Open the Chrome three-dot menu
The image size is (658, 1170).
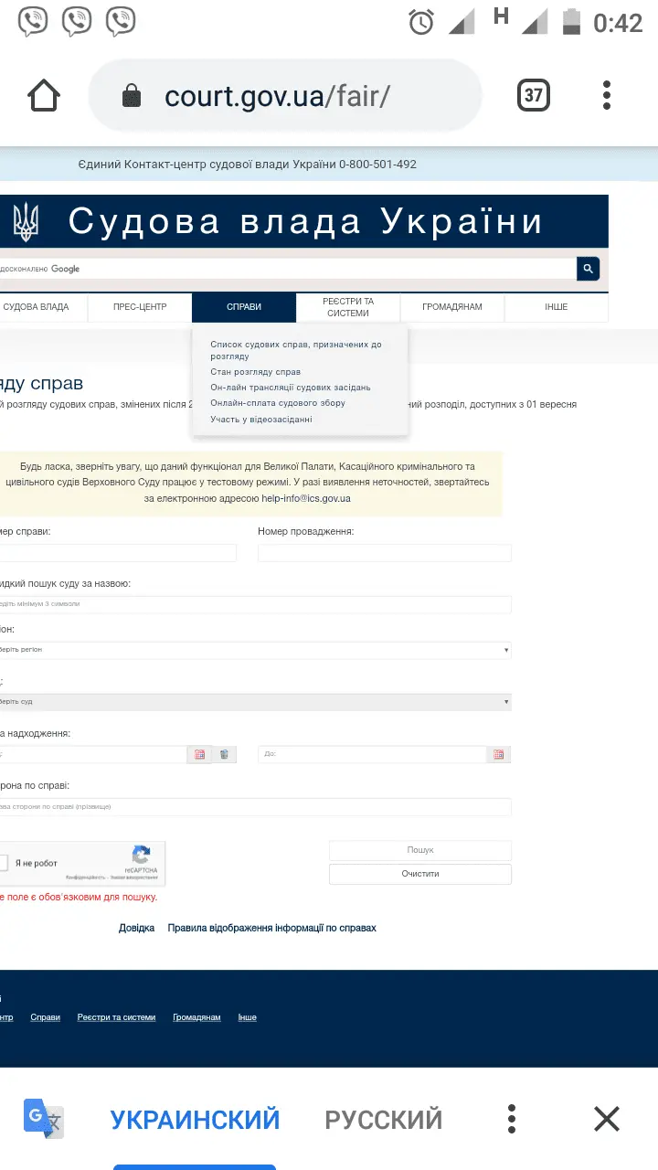607,96
